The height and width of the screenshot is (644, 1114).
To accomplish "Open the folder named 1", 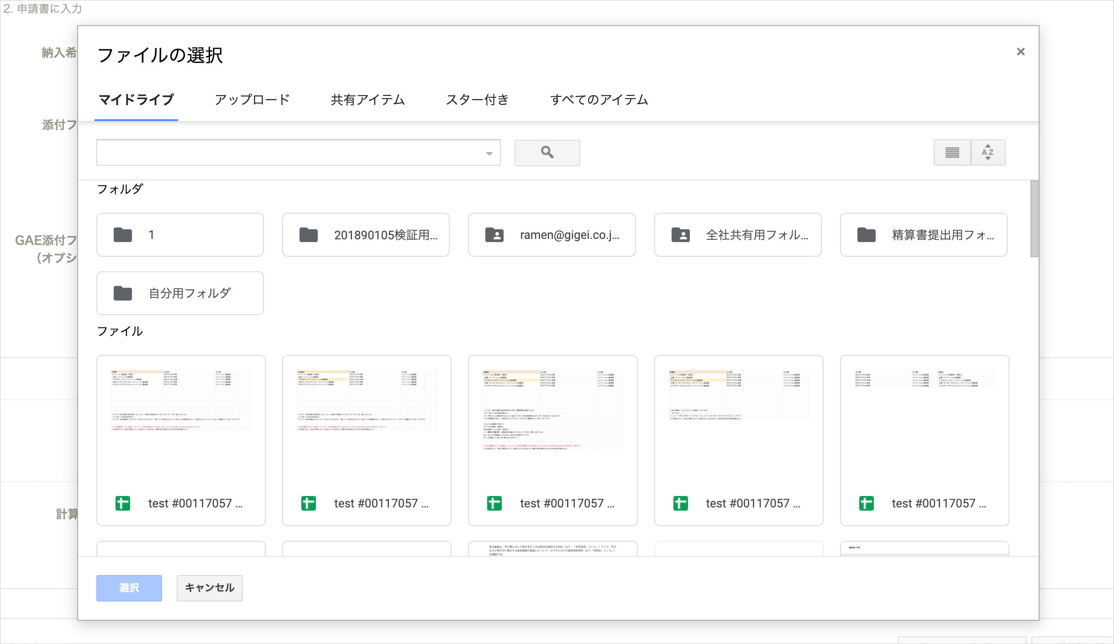I will click(x=180, y=235).
